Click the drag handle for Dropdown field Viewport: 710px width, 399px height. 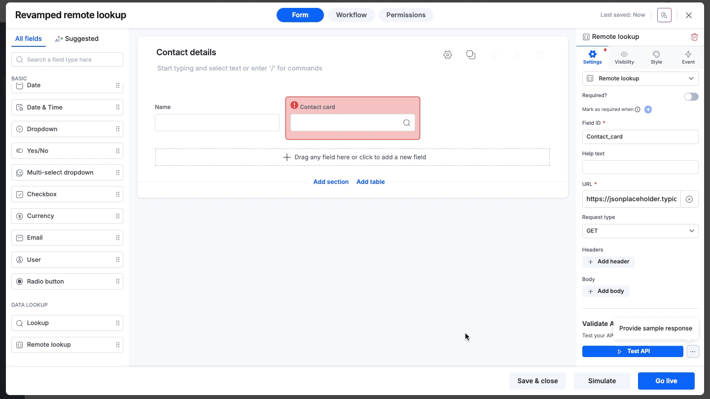coord(118,129)
